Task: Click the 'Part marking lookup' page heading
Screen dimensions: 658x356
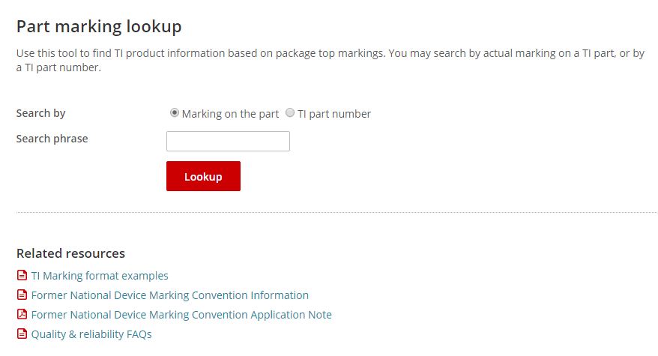Action: 99,27
